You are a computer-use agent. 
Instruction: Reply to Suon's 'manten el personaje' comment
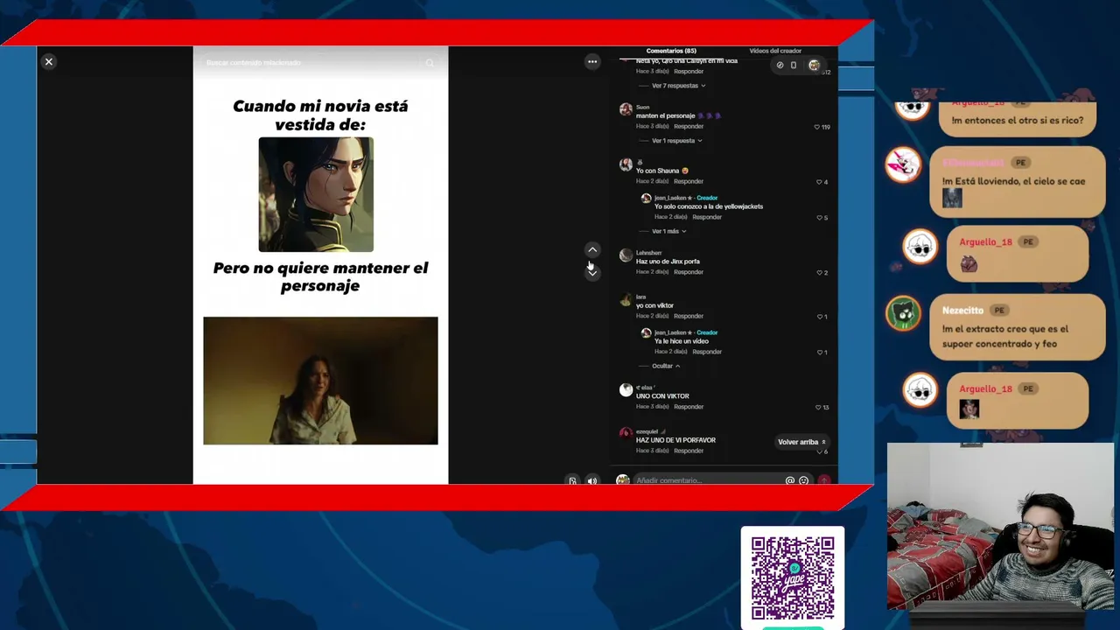[689, 126]
